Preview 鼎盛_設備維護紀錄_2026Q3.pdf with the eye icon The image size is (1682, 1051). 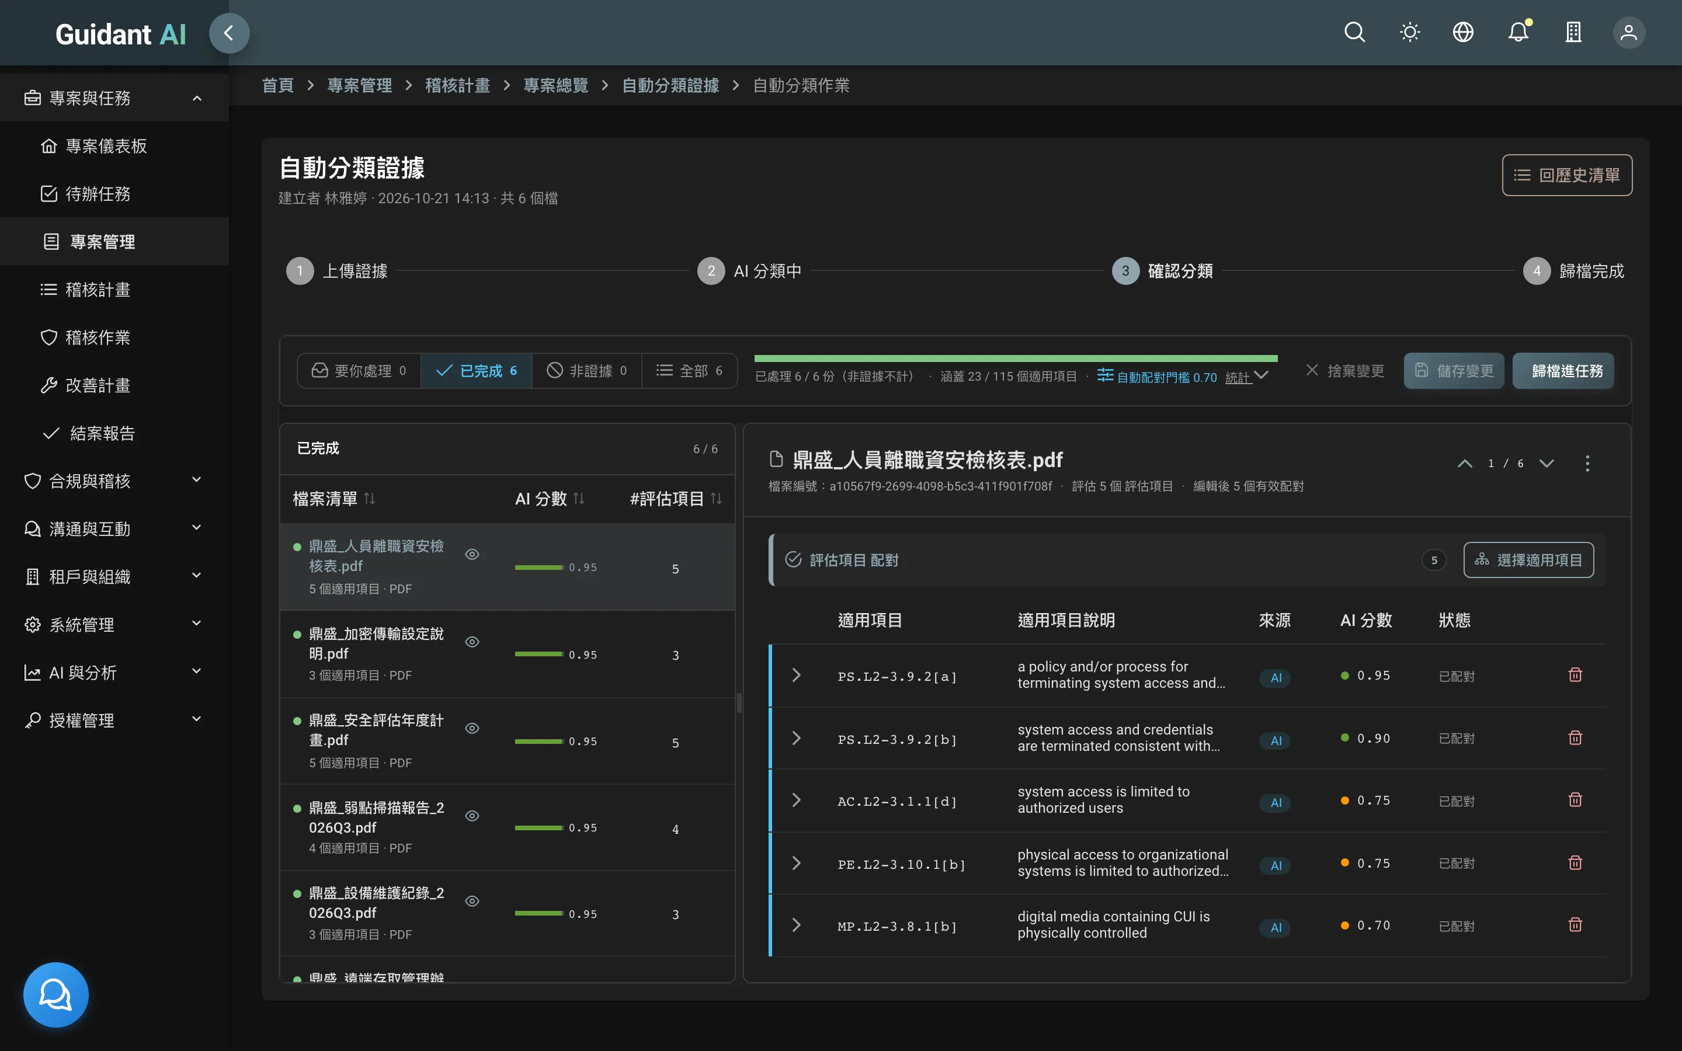[472, 901]
